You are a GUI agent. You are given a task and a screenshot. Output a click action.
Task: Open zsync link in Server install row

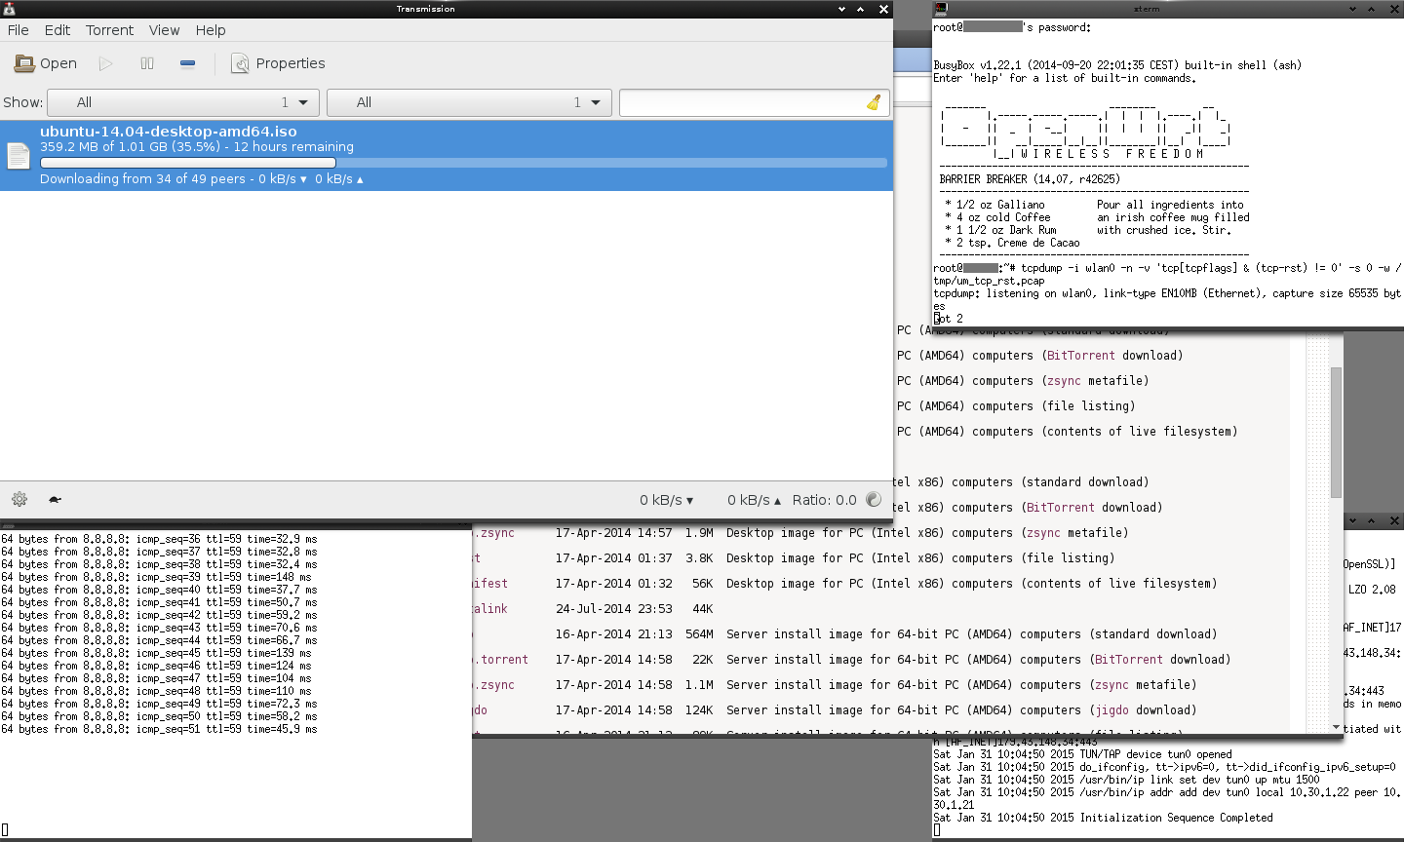[x=1111, y=685]
